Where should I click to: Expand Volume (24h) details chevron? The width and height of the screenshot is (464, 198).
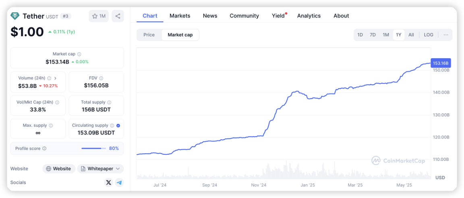pos(55,78)
